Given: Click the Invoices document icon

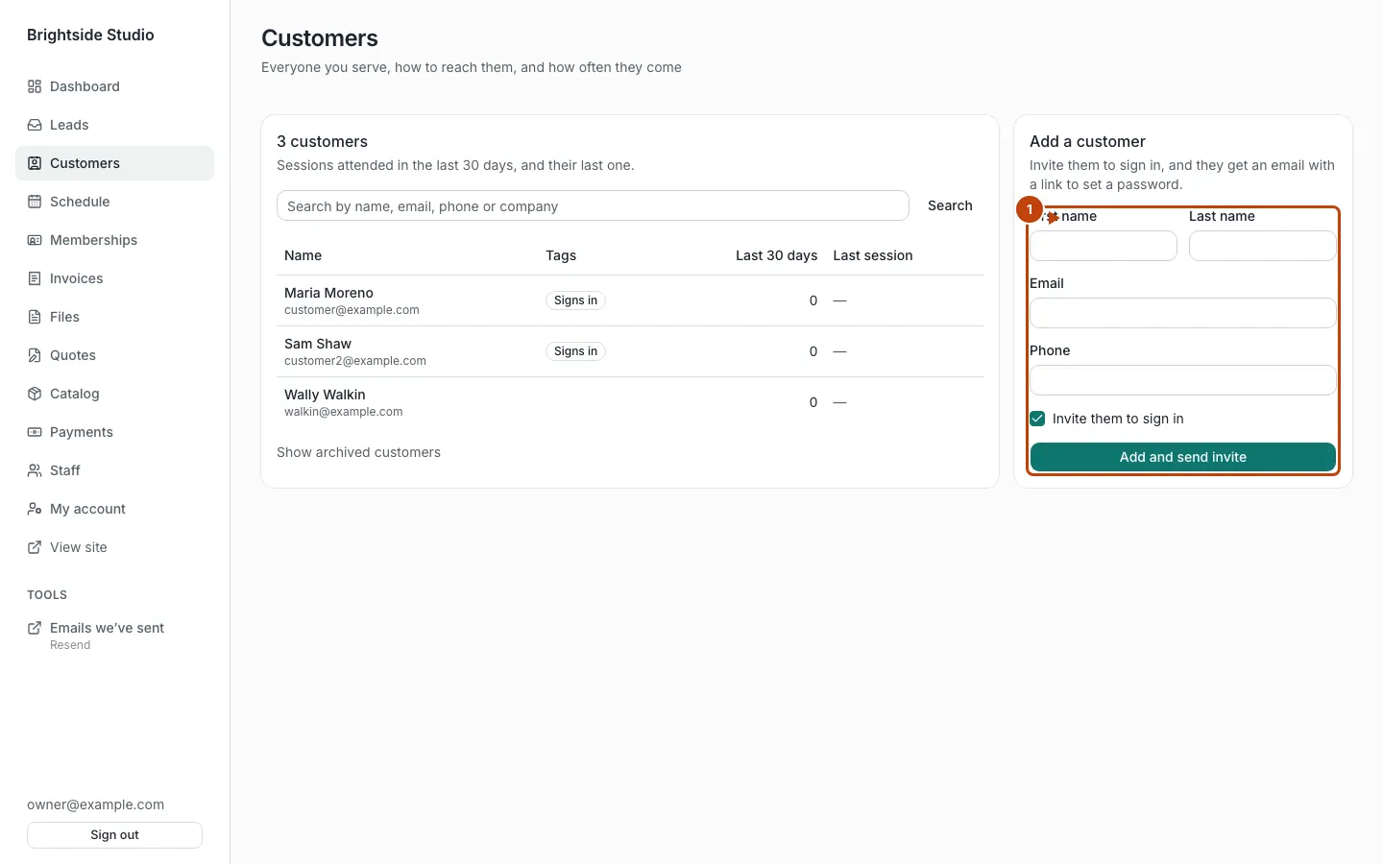Looking at the screenshot, I should coord(35,278).
